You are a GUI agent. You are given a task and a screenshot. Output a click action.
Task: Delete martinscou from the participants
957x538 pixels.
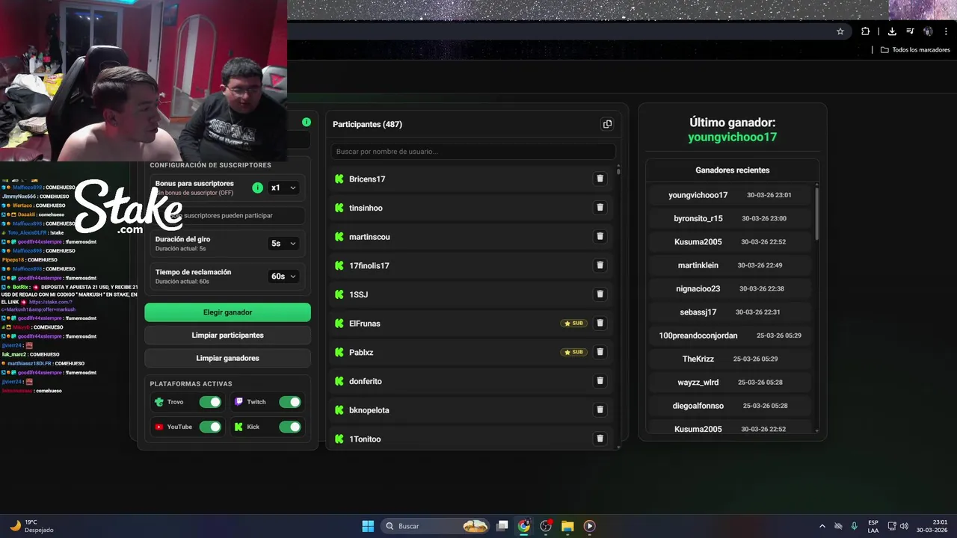click(600, 236)
